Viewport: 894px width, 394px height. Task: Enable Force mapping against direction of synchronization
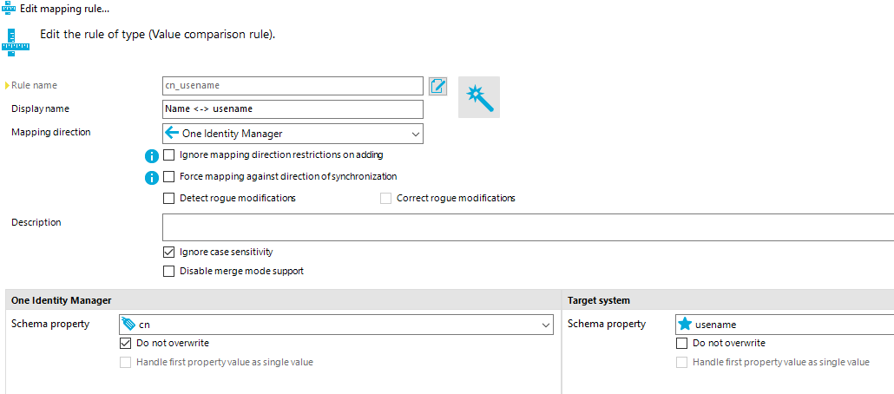point(168,176)
